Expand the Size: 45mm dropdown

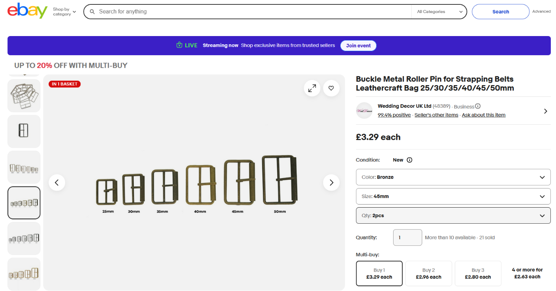click(453, 196)
